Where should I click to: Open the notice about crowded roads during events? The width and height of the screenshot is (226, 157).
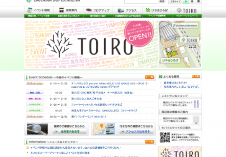[x=75, y=148]
